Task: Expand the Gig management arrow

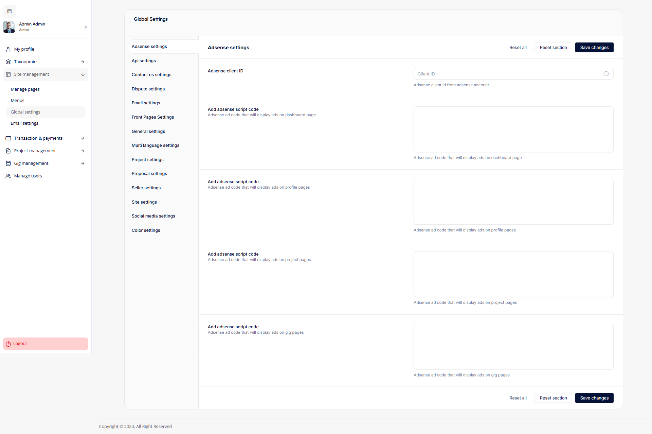Action: [x=83, y=163]
